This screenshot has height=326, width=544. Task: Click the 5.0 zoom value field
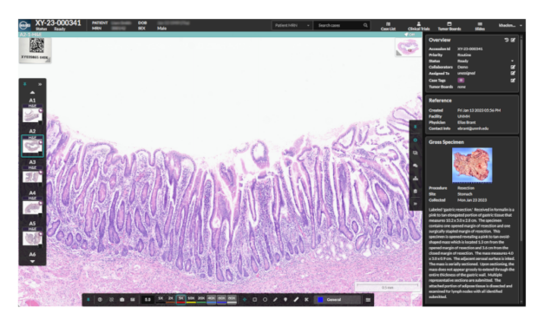(x=147, y=300)
